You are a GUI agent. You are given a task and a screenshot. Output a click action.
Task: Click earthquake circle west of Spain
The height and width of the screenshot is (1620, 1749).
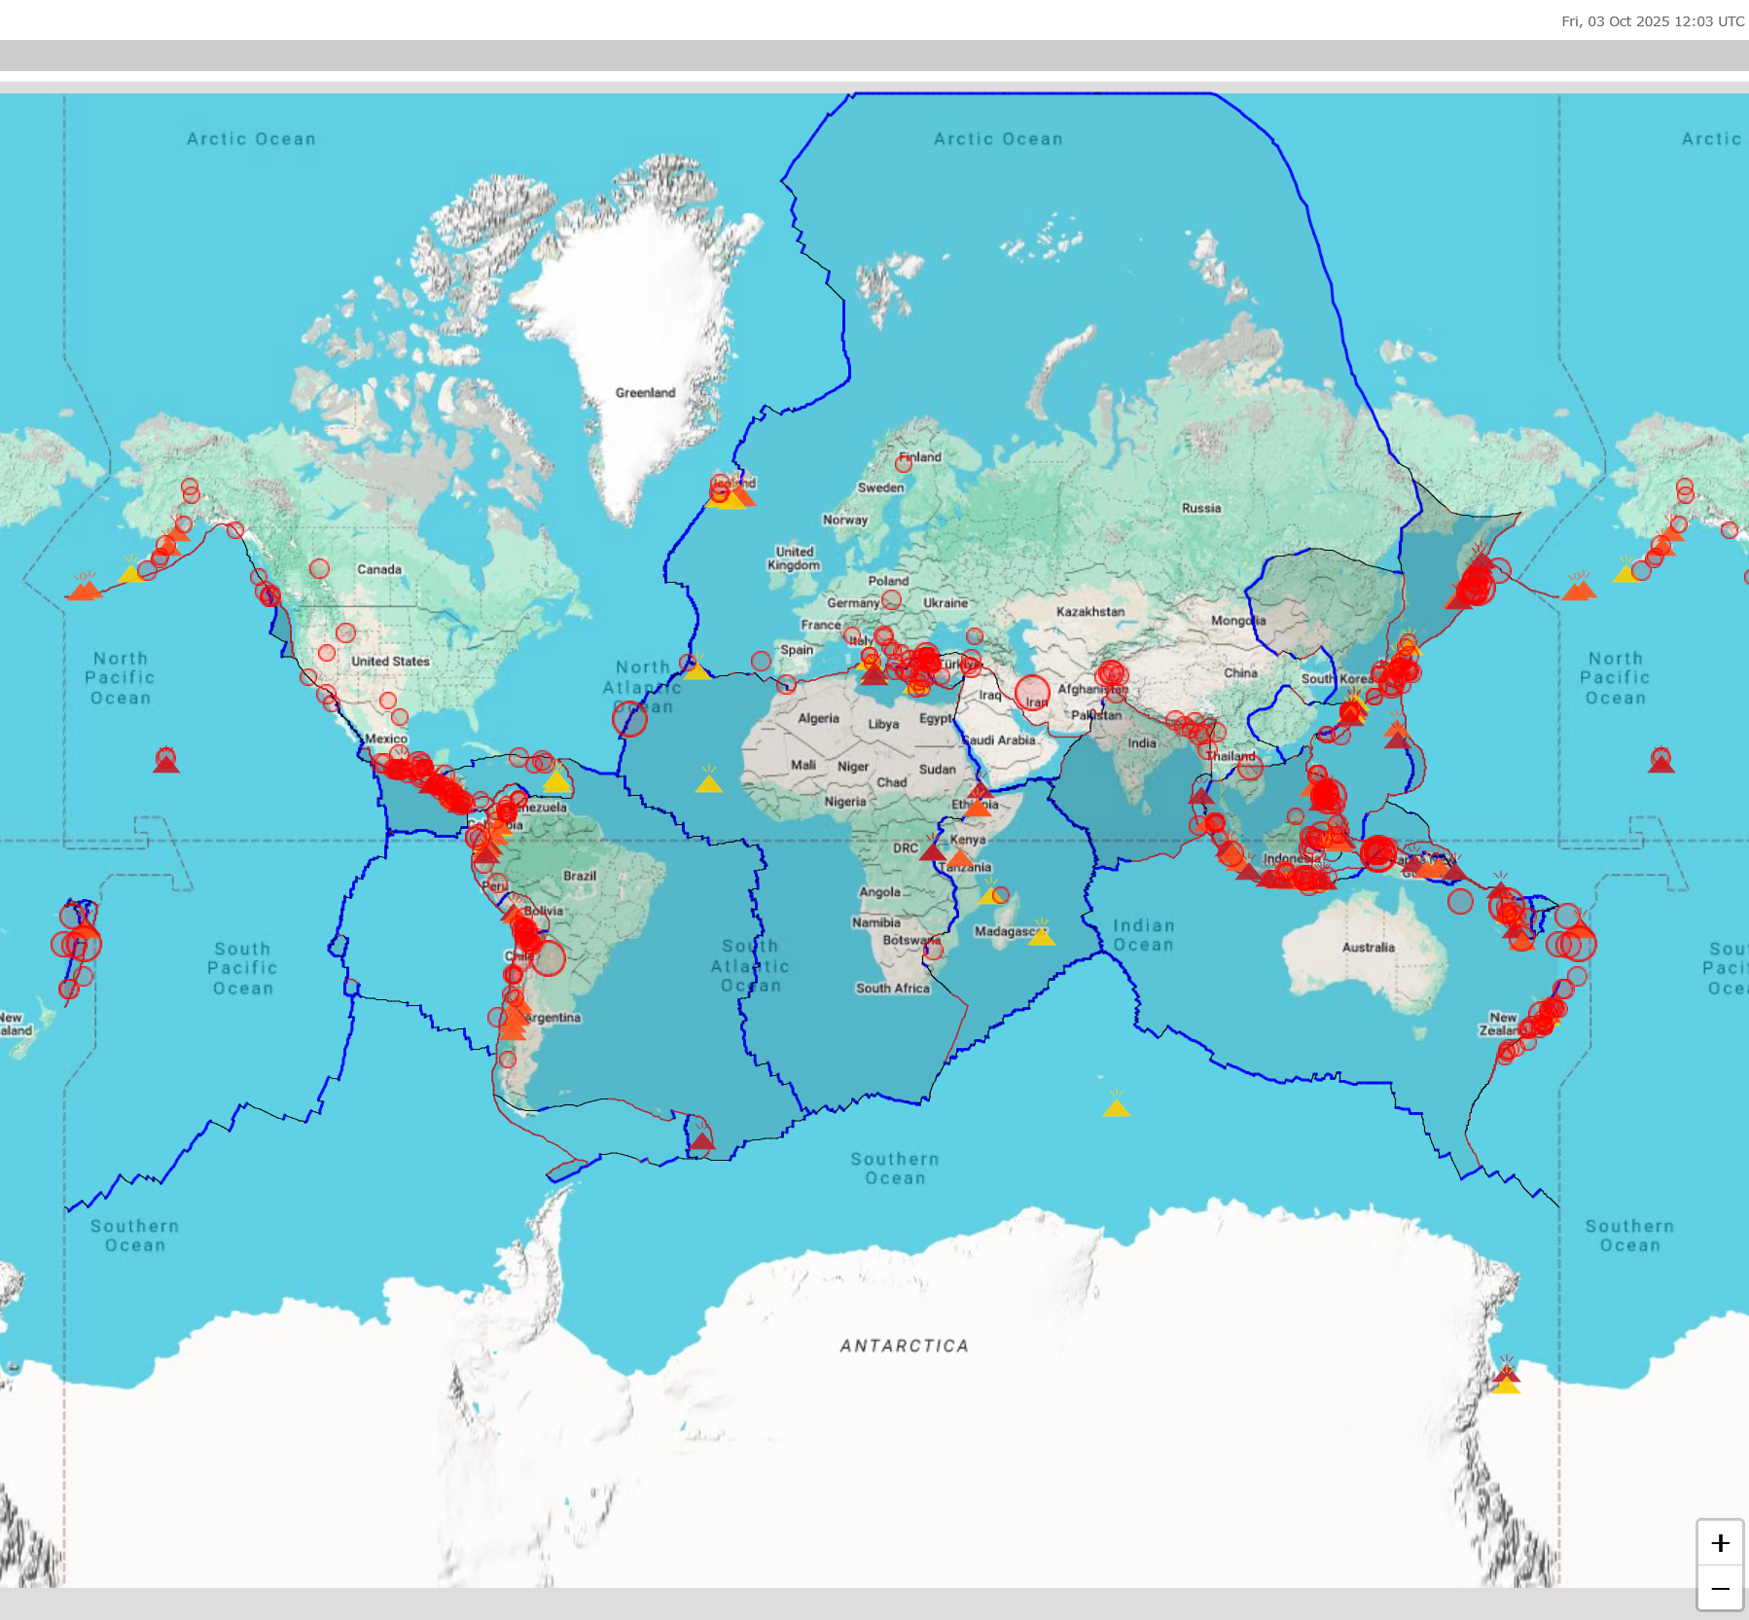tap(761, 661)
